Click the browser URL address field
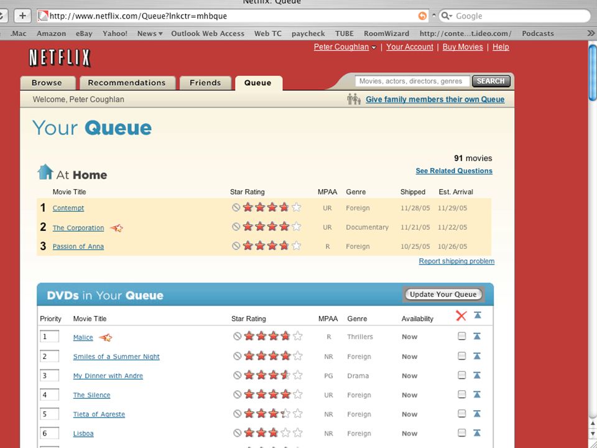Screen dimensions: 597x448 [232, 16]
